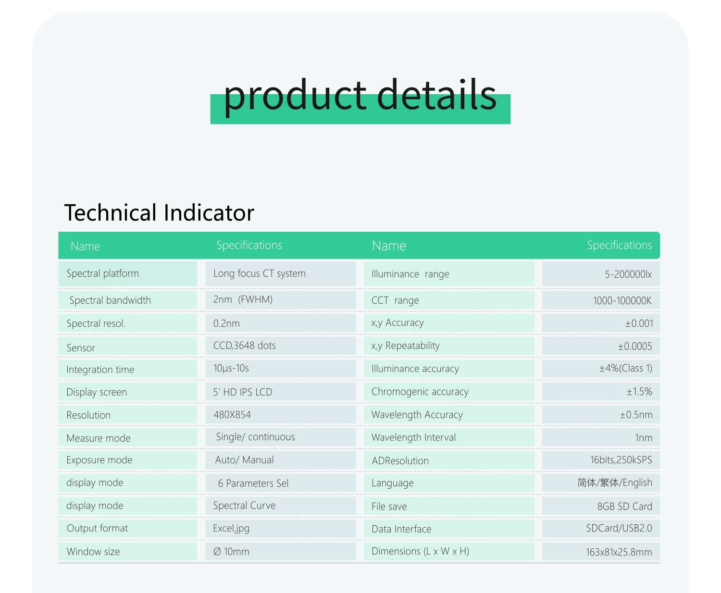The height and width of the screenshot is (593, 721).
Task: Click the left 'Specifications' column header
Action: point(249,245)
